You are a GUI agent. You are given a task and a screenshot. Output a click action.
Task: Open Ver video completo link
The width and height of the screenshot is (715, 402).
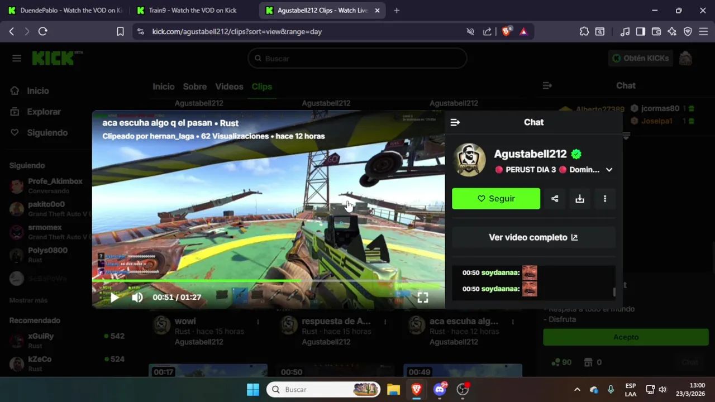click(x=533, y=237)
